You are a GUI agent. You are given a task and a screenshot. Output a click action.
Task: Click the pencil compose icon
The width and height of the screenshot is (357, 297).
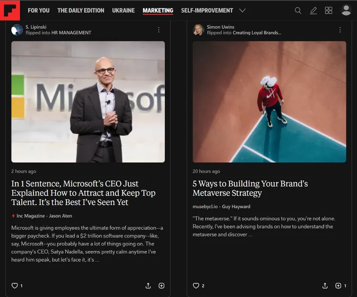coord(314,10)
